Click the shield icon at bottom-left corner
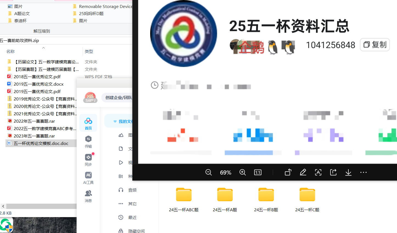Viewport: 397px width, 233px height. (9, 228)
